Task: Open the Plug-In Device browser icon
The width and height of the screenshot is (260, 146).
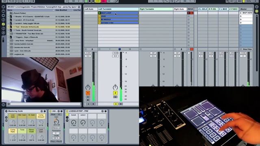Action: [x=3, y=15]
